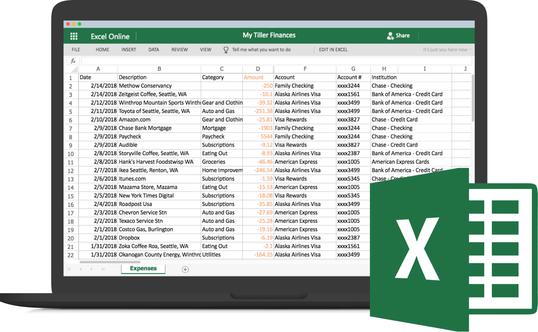Viewport: 538px width, 332px height.
Task: Click Chase Bank Mortgage cell
Action: coord(159,128)
